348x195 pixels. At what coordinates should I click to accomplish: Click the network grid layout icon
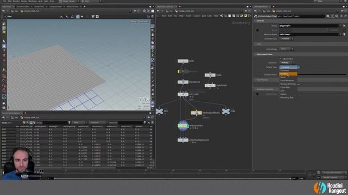[238, 16]
